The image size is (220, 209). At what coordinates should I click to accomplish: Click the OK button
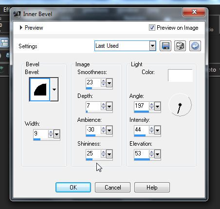pos(73,188)
